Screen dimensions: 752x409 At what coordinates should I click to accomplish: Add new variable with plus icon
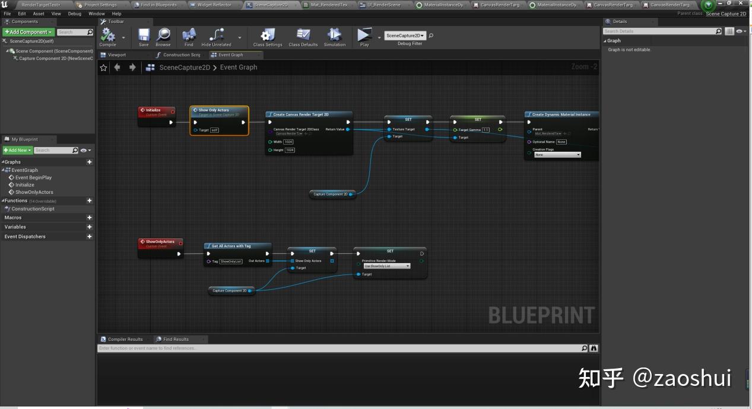90,227
